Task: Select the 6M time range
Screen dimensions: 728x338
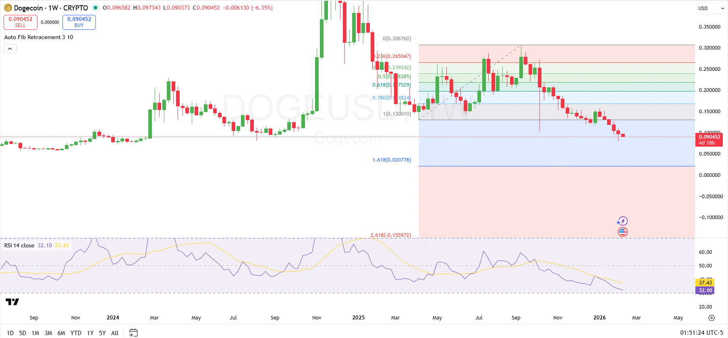Action: coord(61,333)
